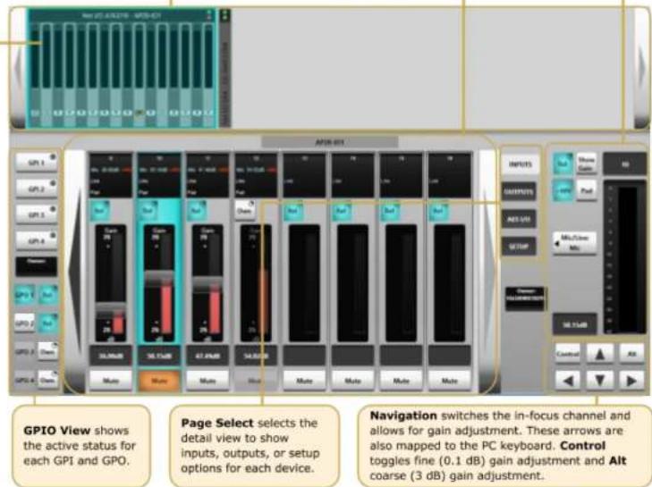Click the dimmed Mute on fourth channel
This screenshot has height=487, width=652.
[x=255, y=380]
